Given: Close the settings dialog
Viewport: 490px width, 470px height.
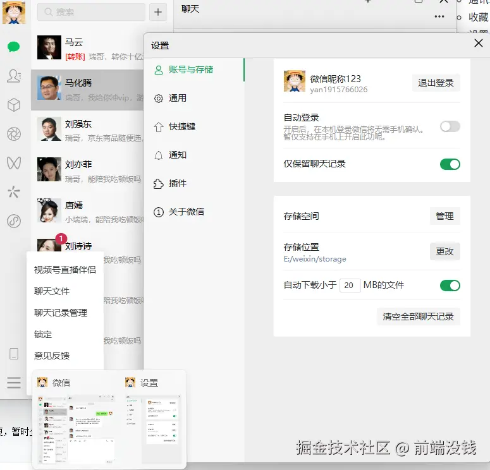Looking at the screenshot, I should (479, 43).
